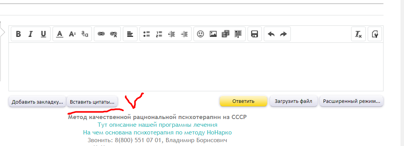Open the text alignment options
The image size is (404, 146).
click(130, 34)
